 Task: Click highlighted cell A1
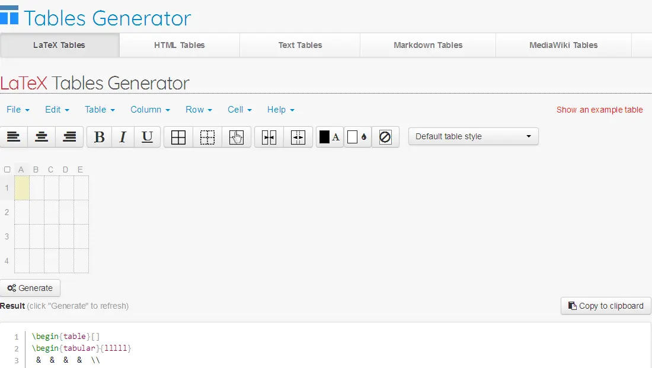(x=22, y=188)
